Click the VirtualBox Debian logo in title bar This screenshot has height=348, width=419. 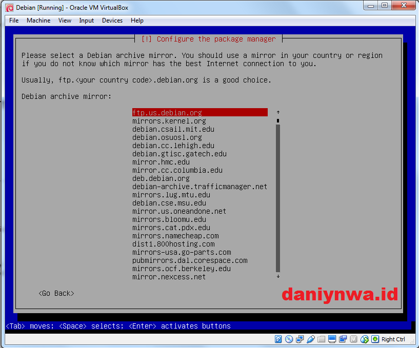tap(9, 8)
